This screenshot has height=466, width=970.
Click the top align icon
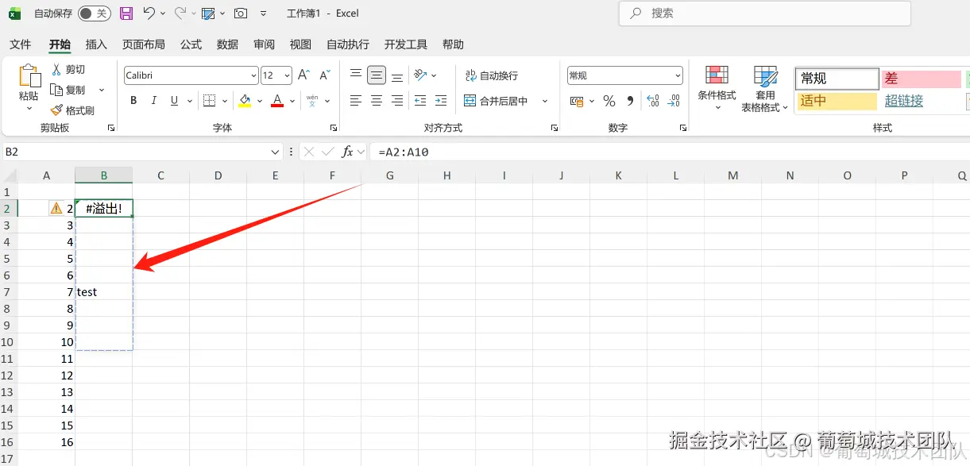[356, 75]
